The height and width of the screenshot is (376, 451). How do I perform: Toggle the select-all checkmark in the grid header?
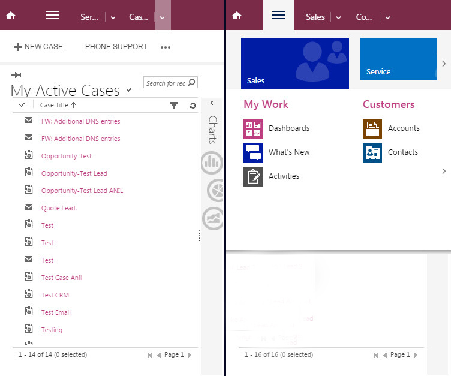(x=22, y=105)
